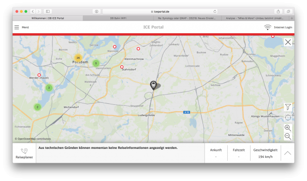The image size is (307, 181).
Task: Click the red marker at Werder (Havel)
Action: coord(39,75)
